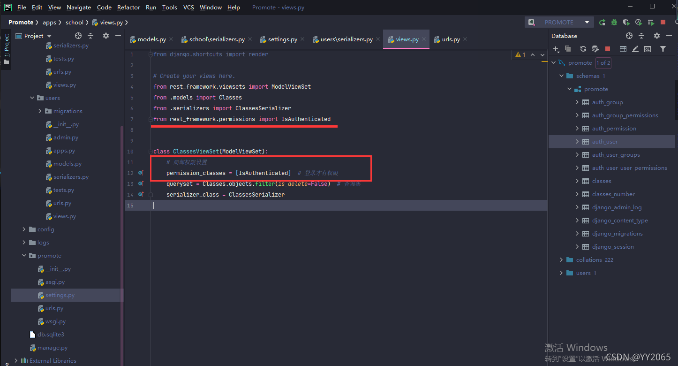Jump to the query console QL icon
The image size is (678, 366).
pos(648,49)
